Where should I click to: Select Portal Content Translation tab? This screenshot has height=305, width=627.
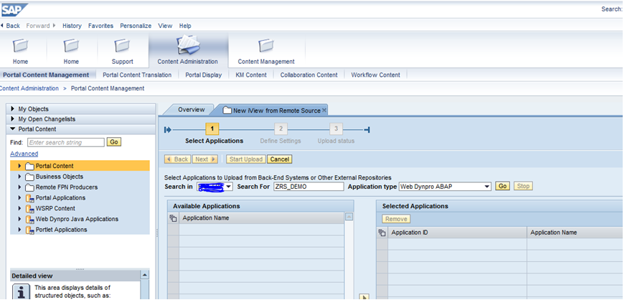pos(137,75)
